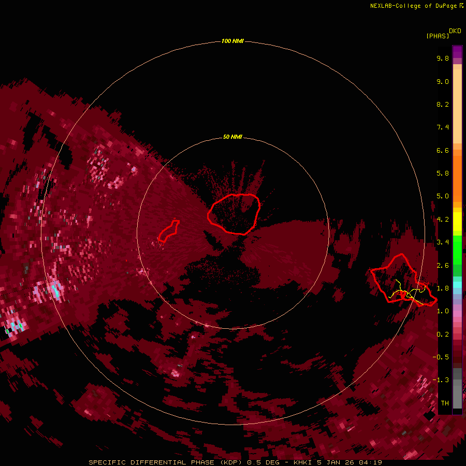Screen dimensions: 466x466
Task: Pick the green segment of the color bar
Action: (457, 250)
